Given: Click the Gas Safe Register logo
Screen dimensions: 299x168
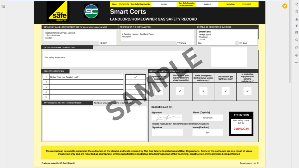Looking at the screenshot, I should (x=57, y=11).
